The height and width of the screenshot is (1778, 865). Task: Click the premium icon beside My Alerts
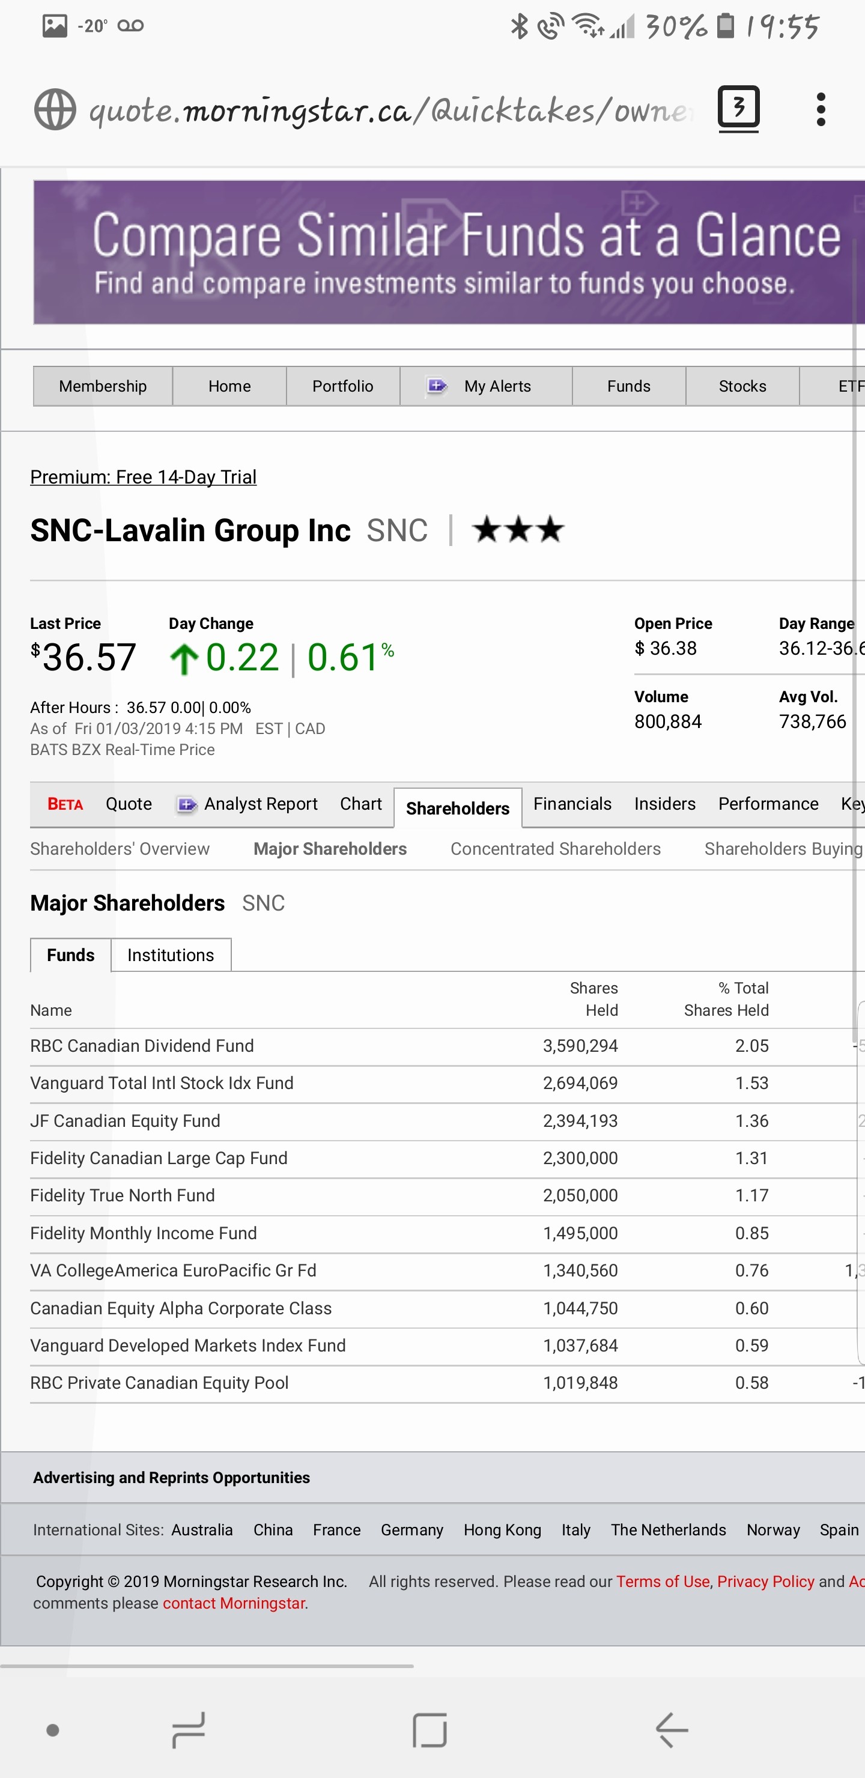click(x=437, y=386)
